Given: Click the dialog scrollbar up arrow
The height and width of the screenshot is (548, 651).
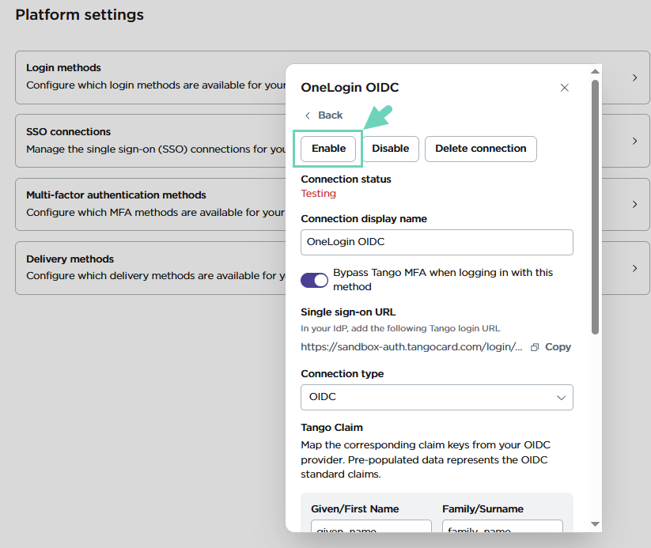Looking at the screenshot, I should [x=595, y=72].
